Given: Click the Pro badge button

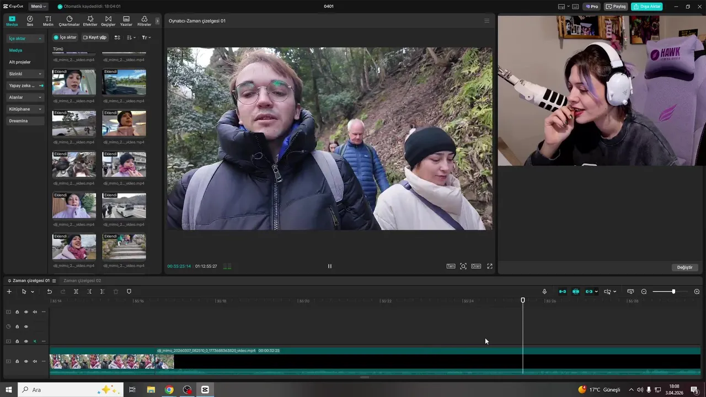Looking at the screenshot, I should point(592,7).
